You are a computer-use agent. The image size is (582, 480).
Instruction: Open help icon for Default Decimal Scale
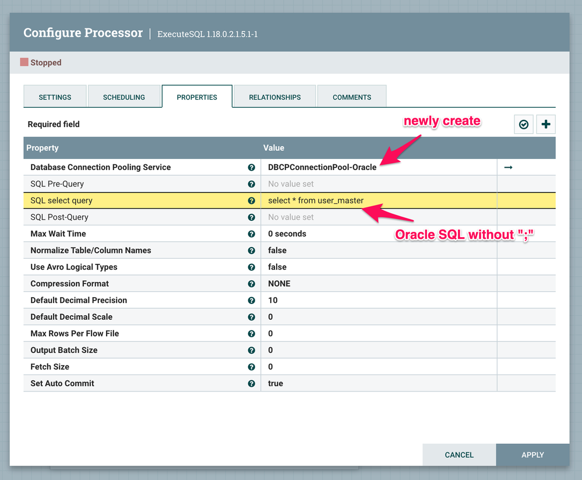click(x=251, y=317)
